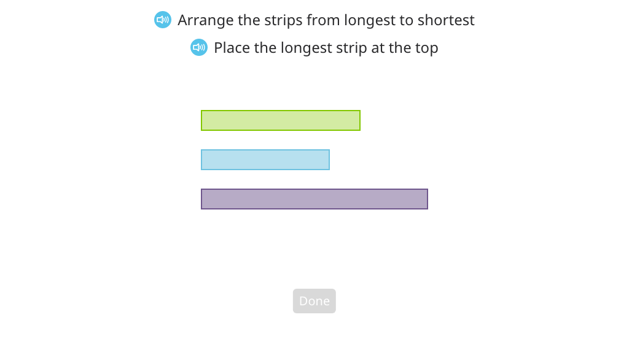The width and height of the screenshot is (629, 344).
Task: Click the word 'shortest' in the first instruction
Action: tap(446, 20)
